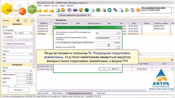Image resolution: width=175 pixels, height=98 pixels.
Task: Click the dark green refresh hexagon icon
Action: (x=98, y=10)
